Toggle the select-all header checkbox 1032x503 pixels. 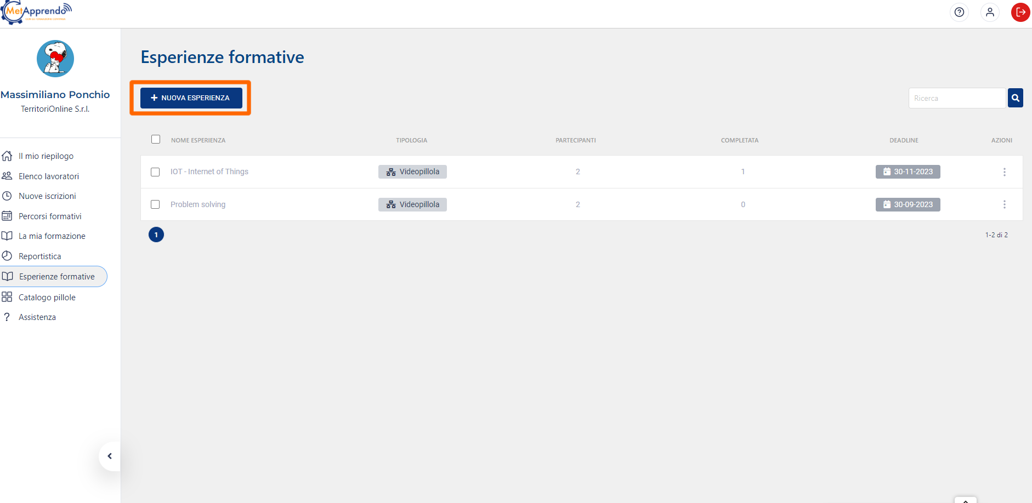[x=156, y=139]
